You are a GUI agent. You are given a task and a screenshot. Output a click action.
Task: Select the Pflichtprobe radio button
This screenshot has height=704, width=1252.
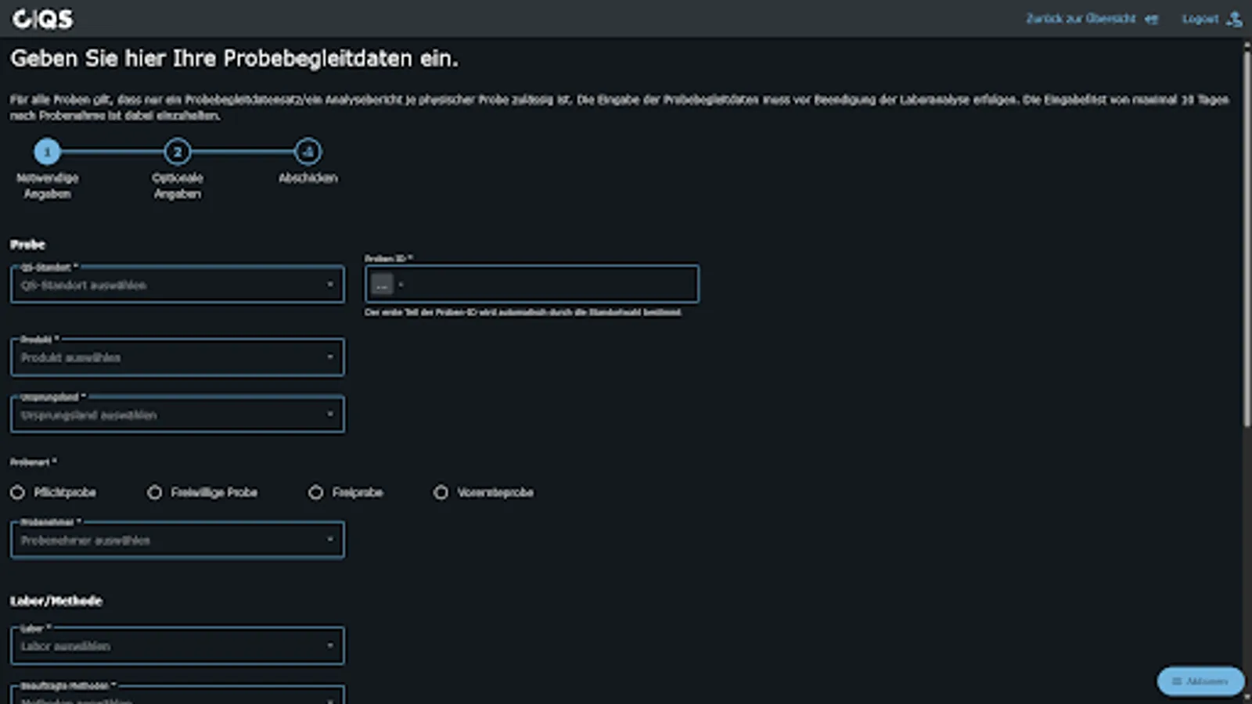click(x=17, y=493)
